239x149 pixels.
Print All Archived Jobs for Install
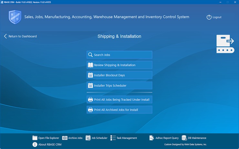(x=119, y=110)
